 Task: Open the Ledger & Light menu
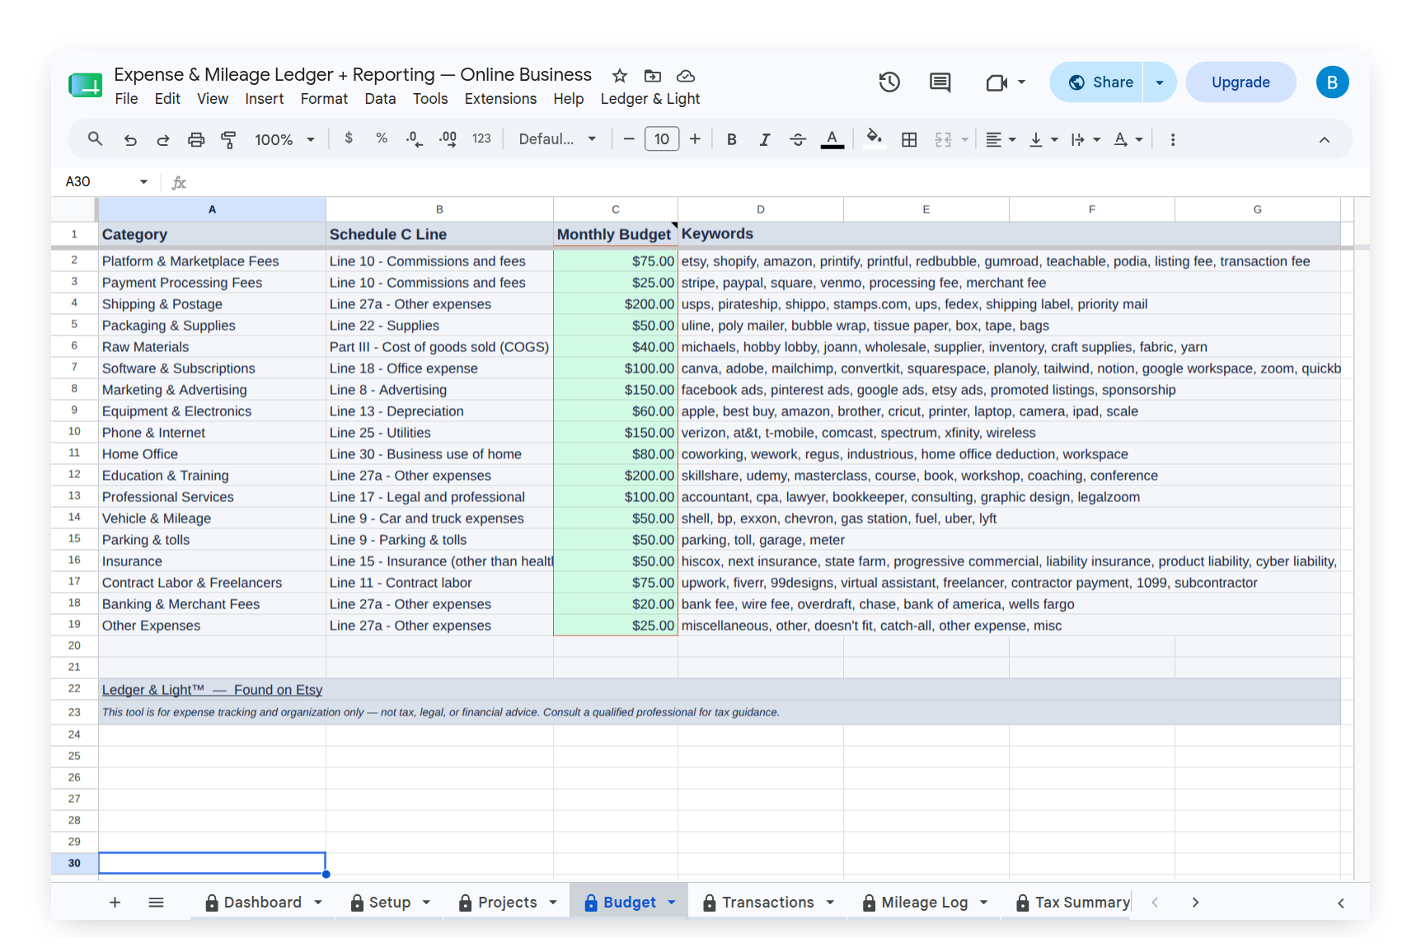click(x=650, y=99)
